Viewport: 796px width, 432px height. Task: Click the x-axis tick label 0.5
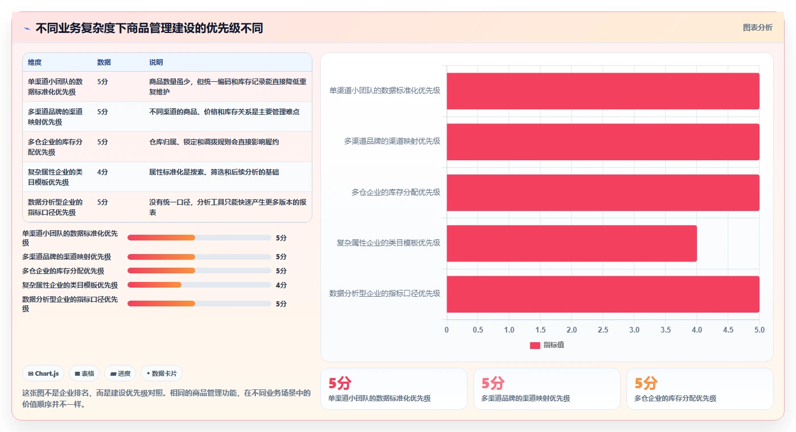478,330
